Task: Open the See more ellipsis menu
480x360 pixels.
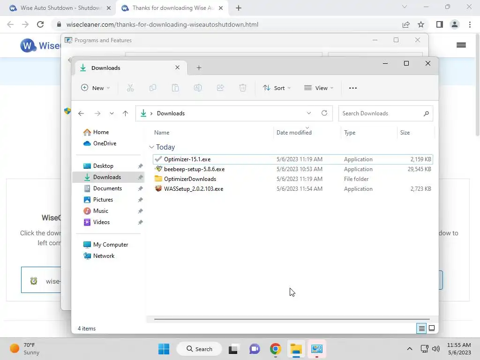Action: (x=352, y=88)
